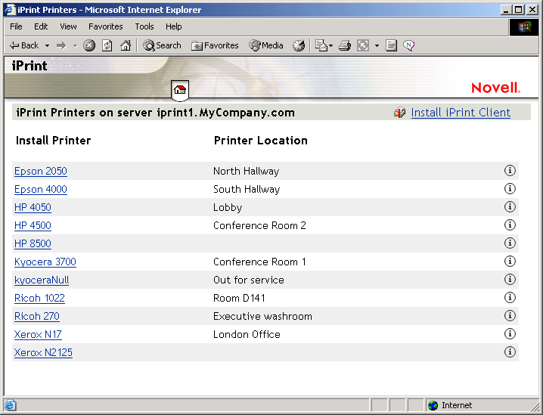
Task: Install the Xerox N2125 printer
Action: pos(43,352)
